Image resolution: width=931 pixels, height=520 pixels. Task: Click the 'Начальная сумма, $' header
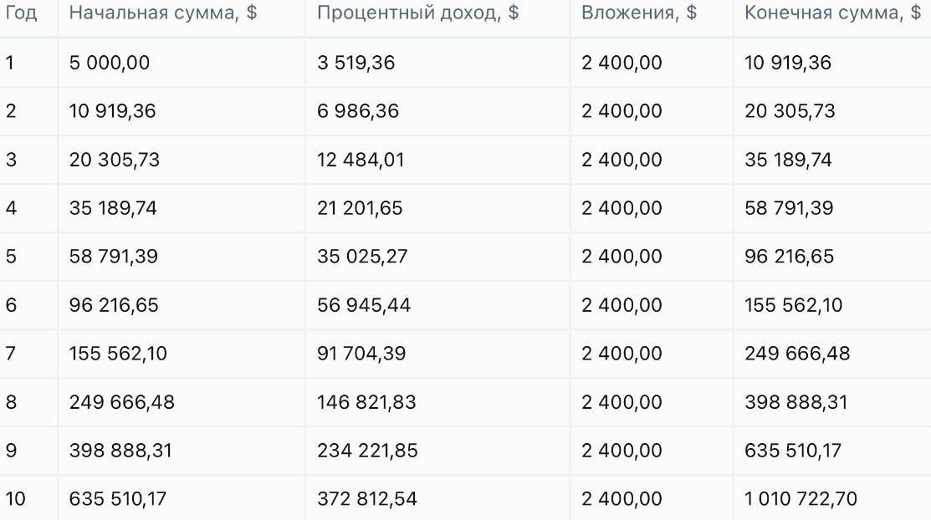pyautogui.click(x=163, y=13)
